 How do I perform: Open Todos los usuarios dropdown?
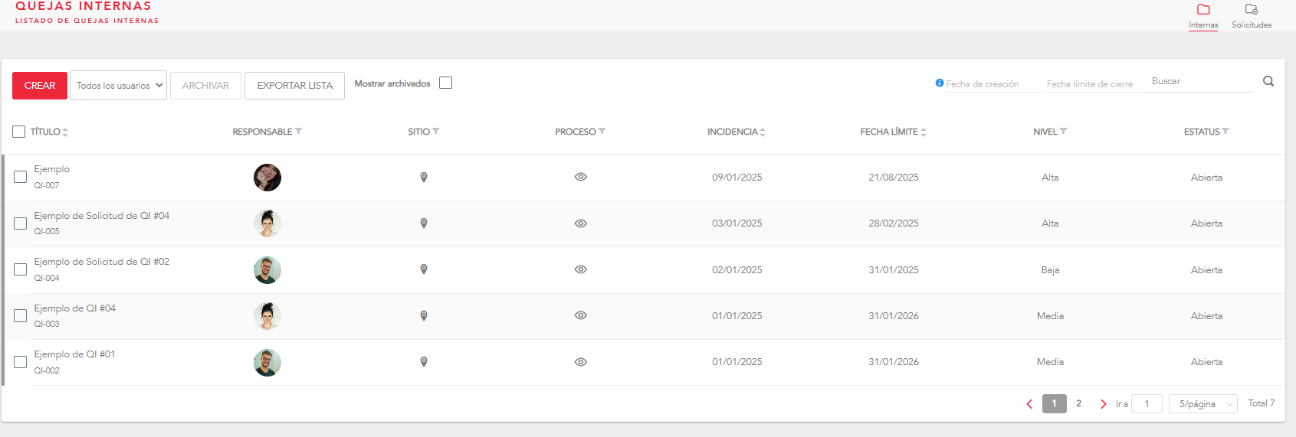(x=118, y=86)
